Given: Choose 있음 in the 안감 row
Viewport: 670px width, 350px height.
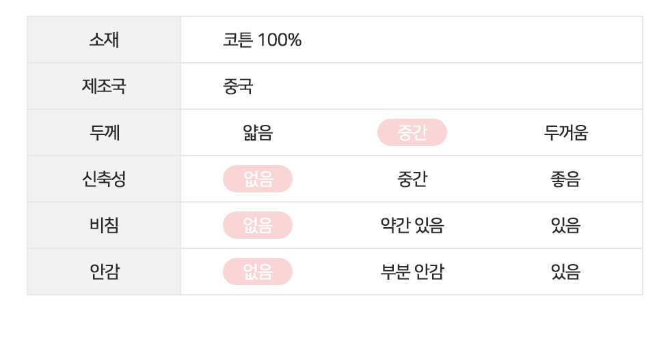Looking at the screenshot, I should 565,272.
